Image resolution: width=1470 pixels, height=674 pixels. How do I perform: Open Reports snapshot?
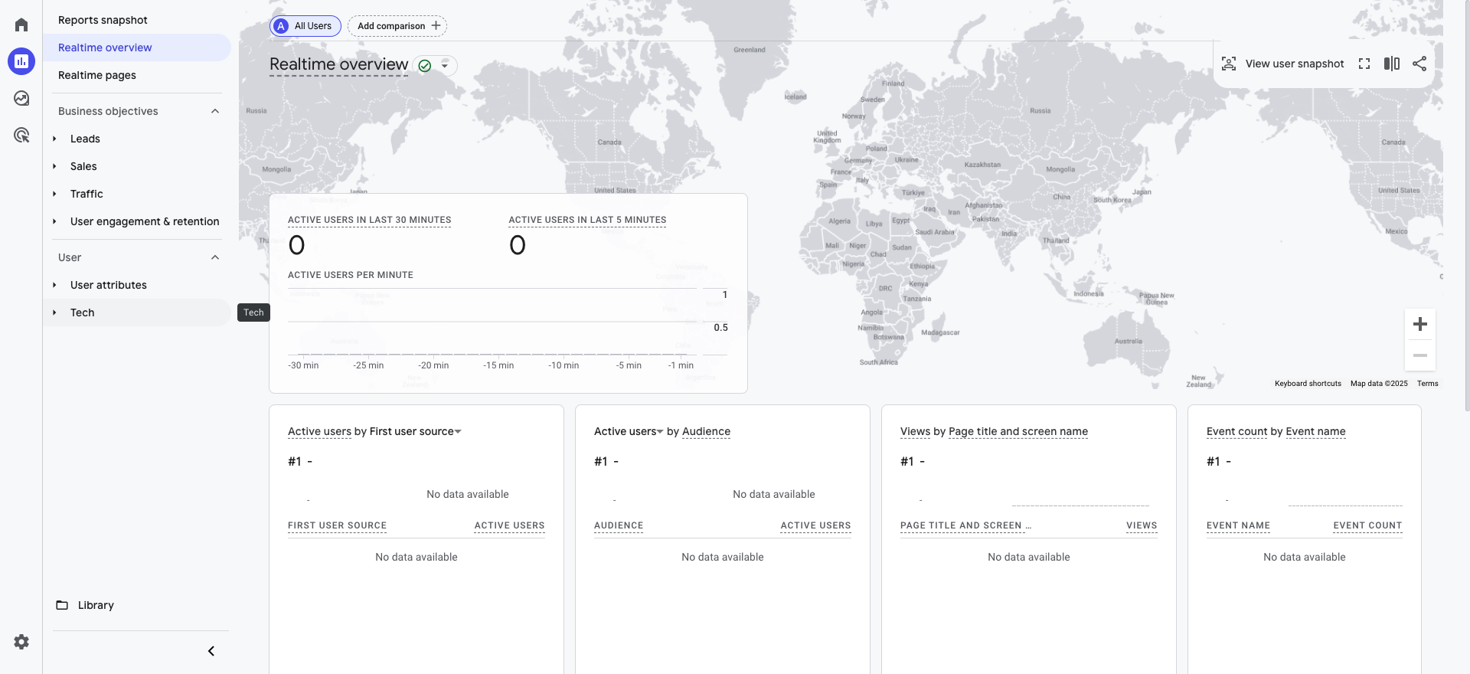(103, 20)
